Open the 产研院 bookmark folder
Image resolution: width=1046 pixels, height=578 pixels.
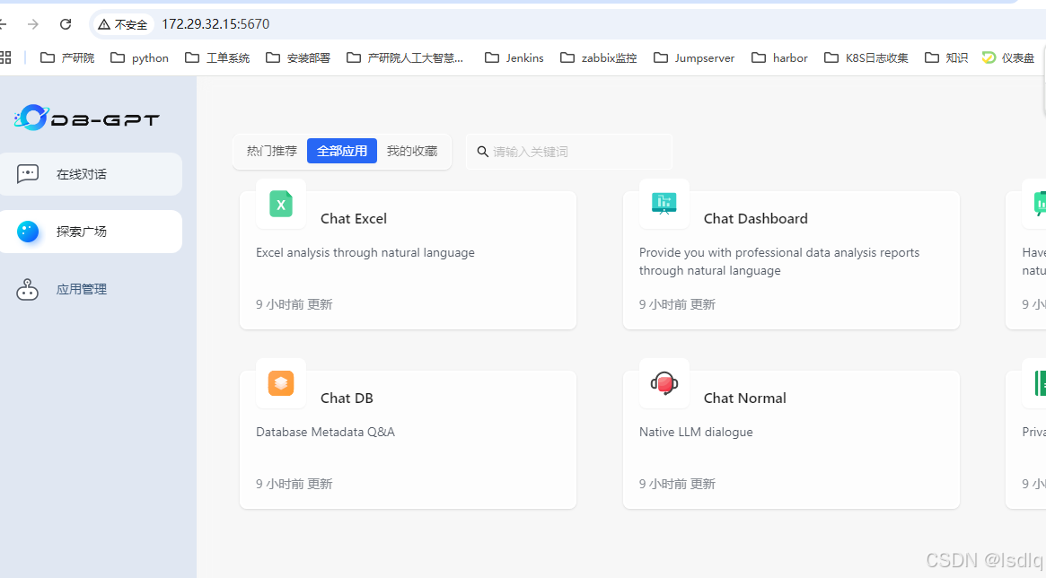coord(67,58)
